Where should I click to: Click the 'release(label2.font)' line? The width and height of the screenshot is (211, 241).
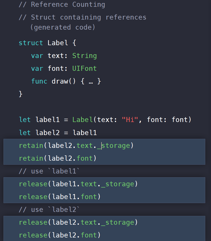coord(60,235)
